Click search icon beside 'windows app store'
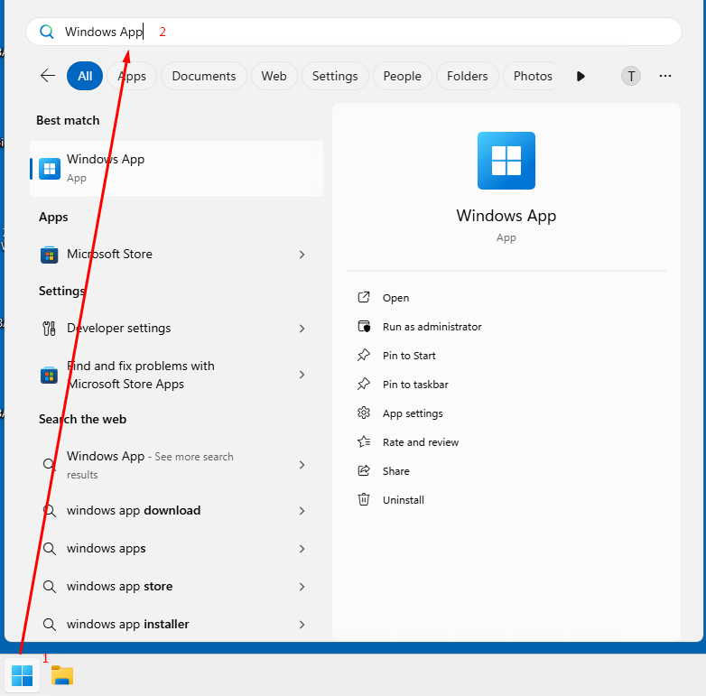Viewport: 706px width, 696px height. pos(50,587)
